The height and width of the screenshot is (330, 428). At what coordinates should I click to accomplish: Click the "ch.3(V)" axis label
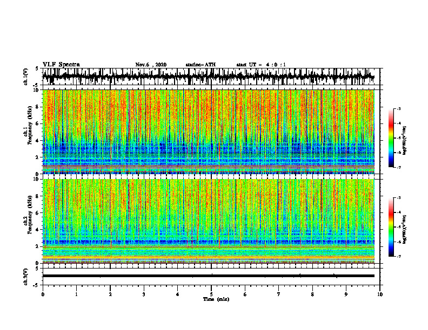click(x=26, y=277)
